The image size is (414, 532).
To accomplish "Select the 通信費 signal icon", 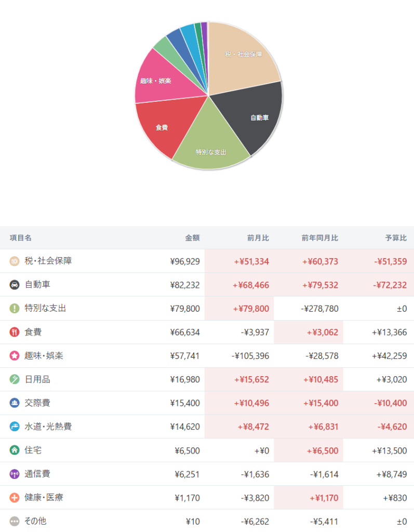I will [x=14, y=474].
